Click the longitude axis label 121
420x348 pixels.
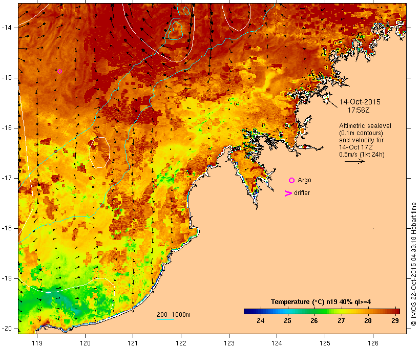pos(133,343)
